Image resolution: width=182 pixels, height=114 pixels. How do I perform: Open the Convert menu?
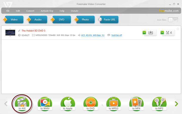pos(30,11)
